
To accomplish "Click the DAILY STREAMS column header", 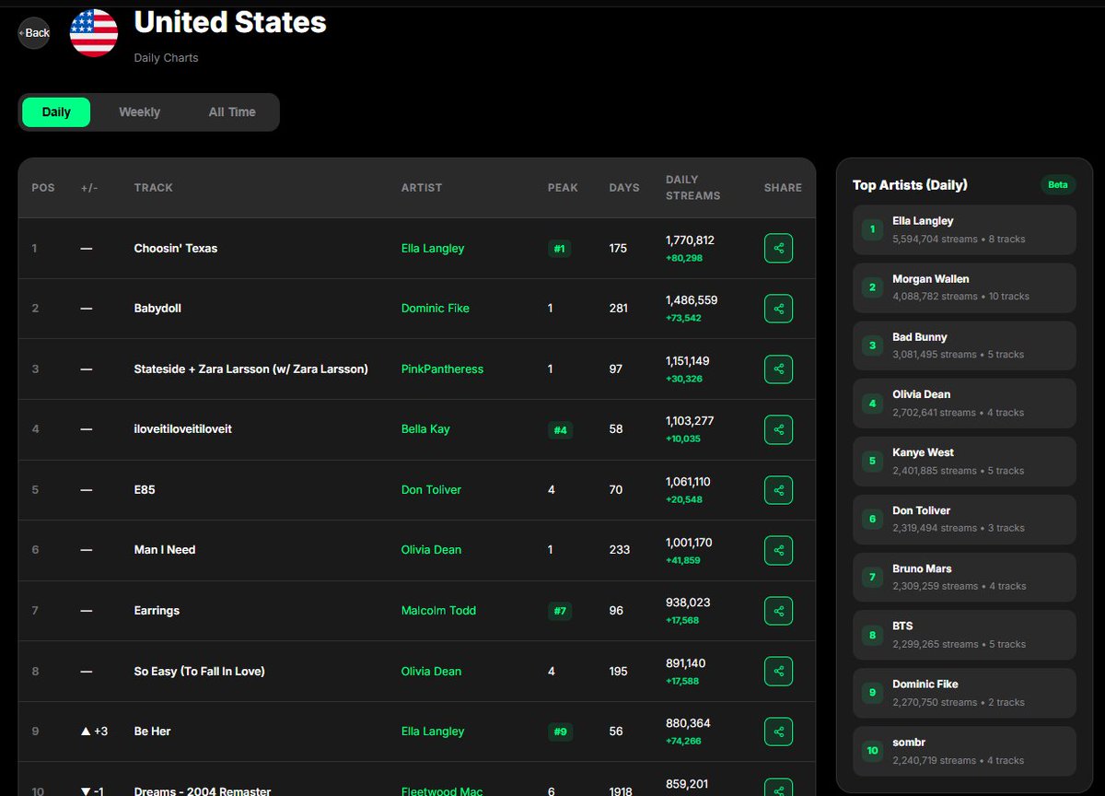I will point(693,188).
